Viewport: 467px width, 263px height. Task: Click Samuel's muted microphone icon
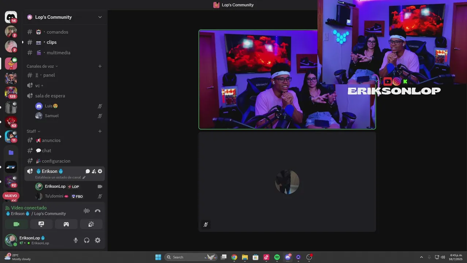[x=100, y=116]
